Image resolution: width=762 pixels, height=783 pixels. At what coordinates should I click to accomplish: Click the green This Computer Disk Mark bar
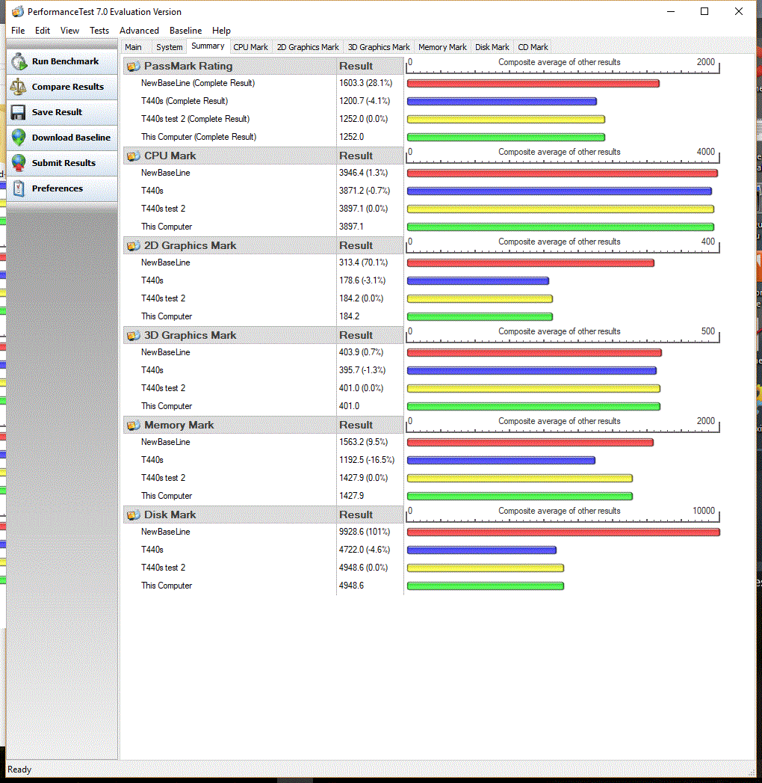click(x=486, y=586)
